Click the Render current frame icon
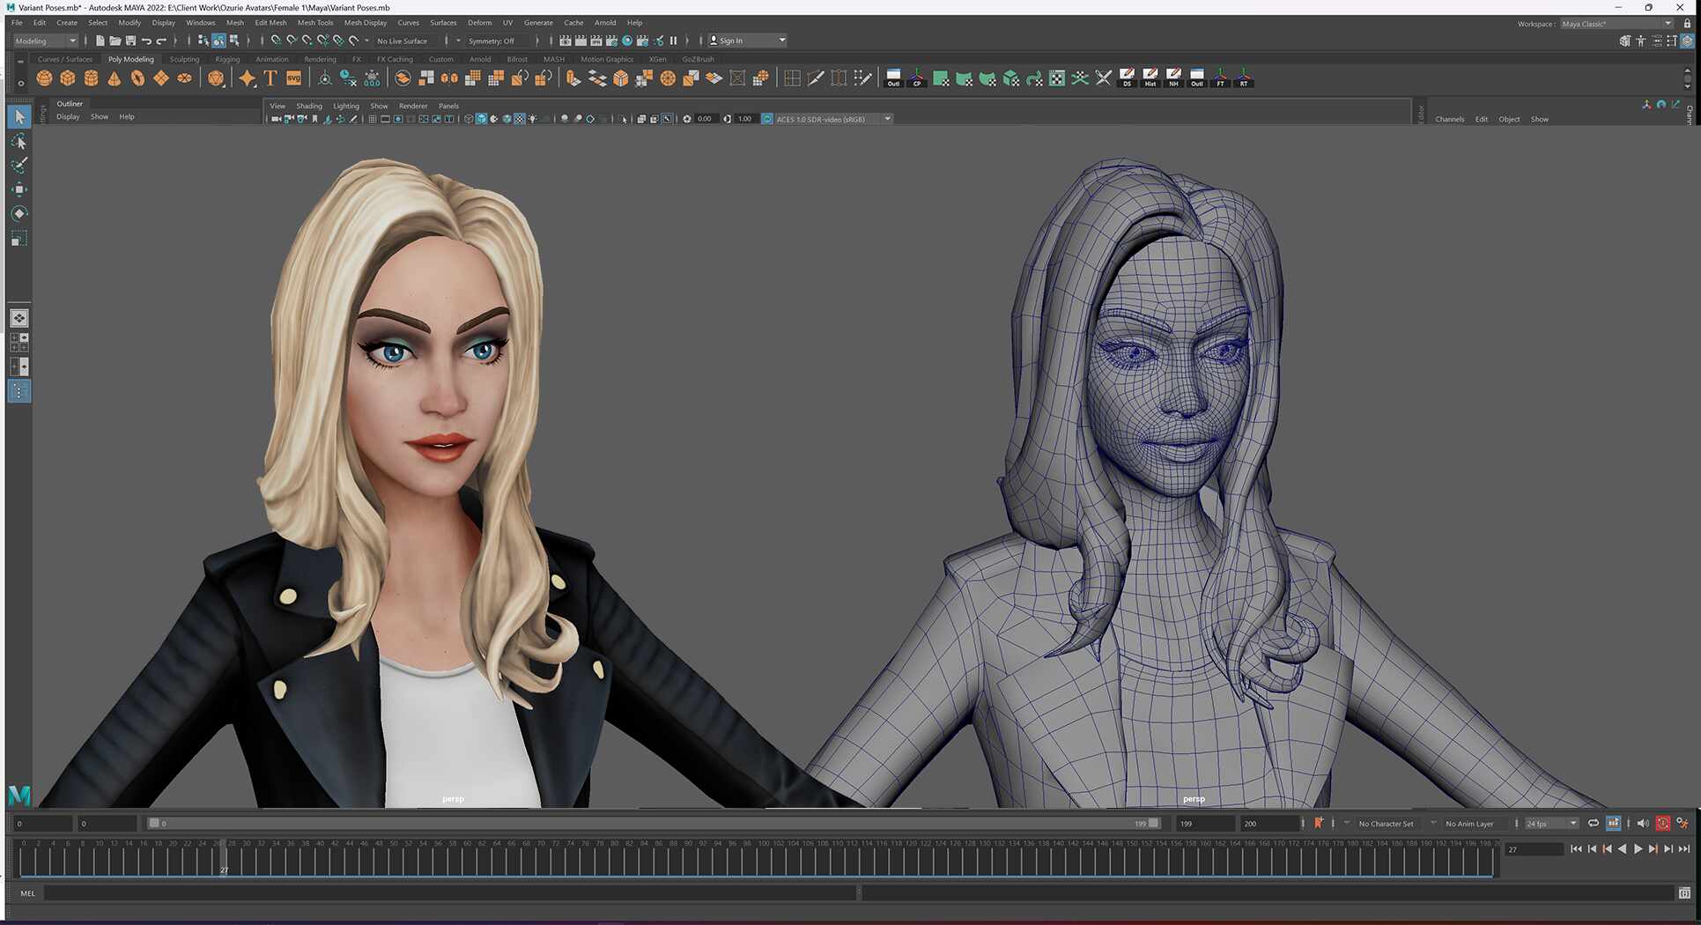This screenshot has height=925, width=1701. [565, 41]
